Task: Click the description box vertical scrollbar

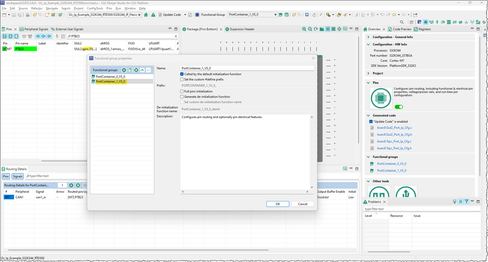Action: coord(312,152)
